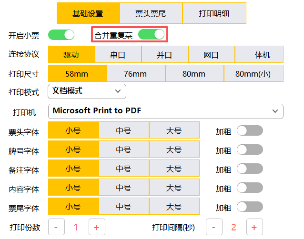Viewport: 304px width, 239px height.
Task: Toggle the 开启小票 switch
Action: pos(61,35)
